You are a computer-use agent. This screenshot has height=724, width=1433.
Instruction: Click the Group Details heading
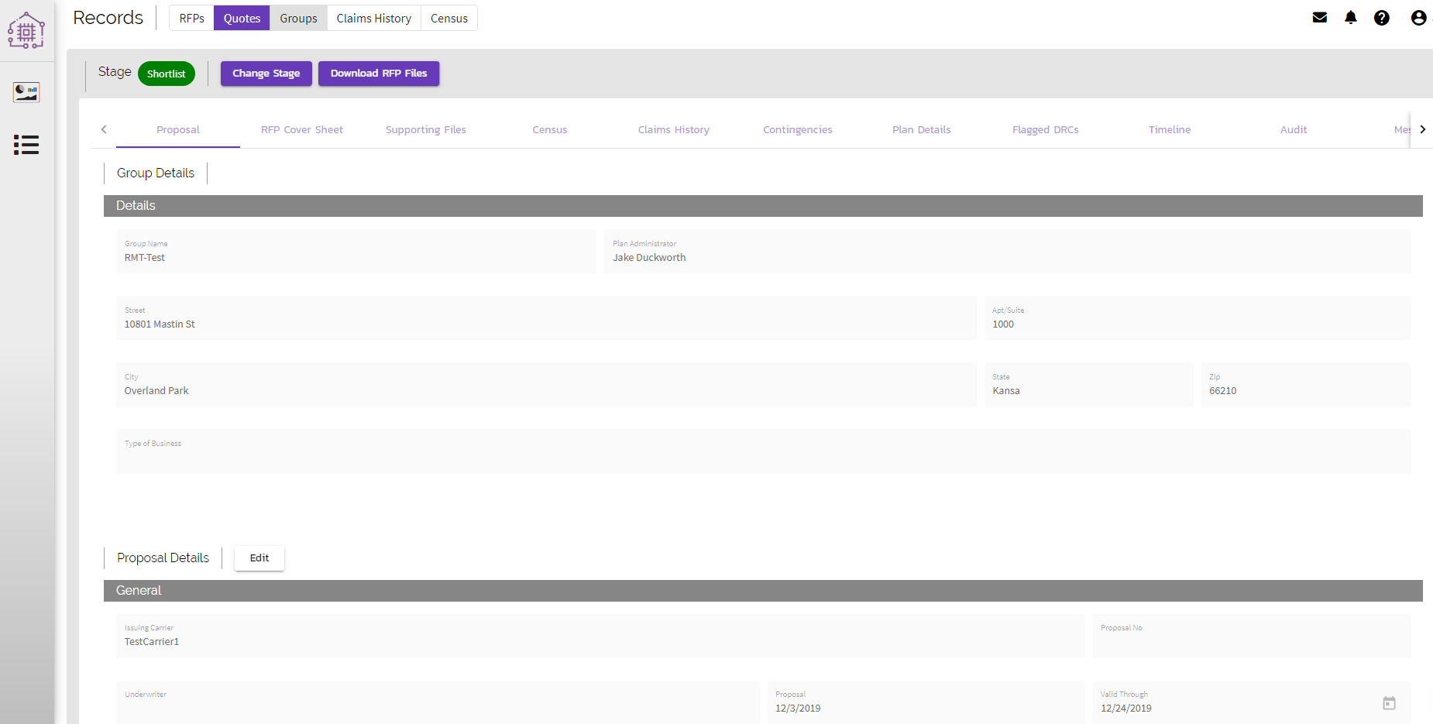coord(156,173)
